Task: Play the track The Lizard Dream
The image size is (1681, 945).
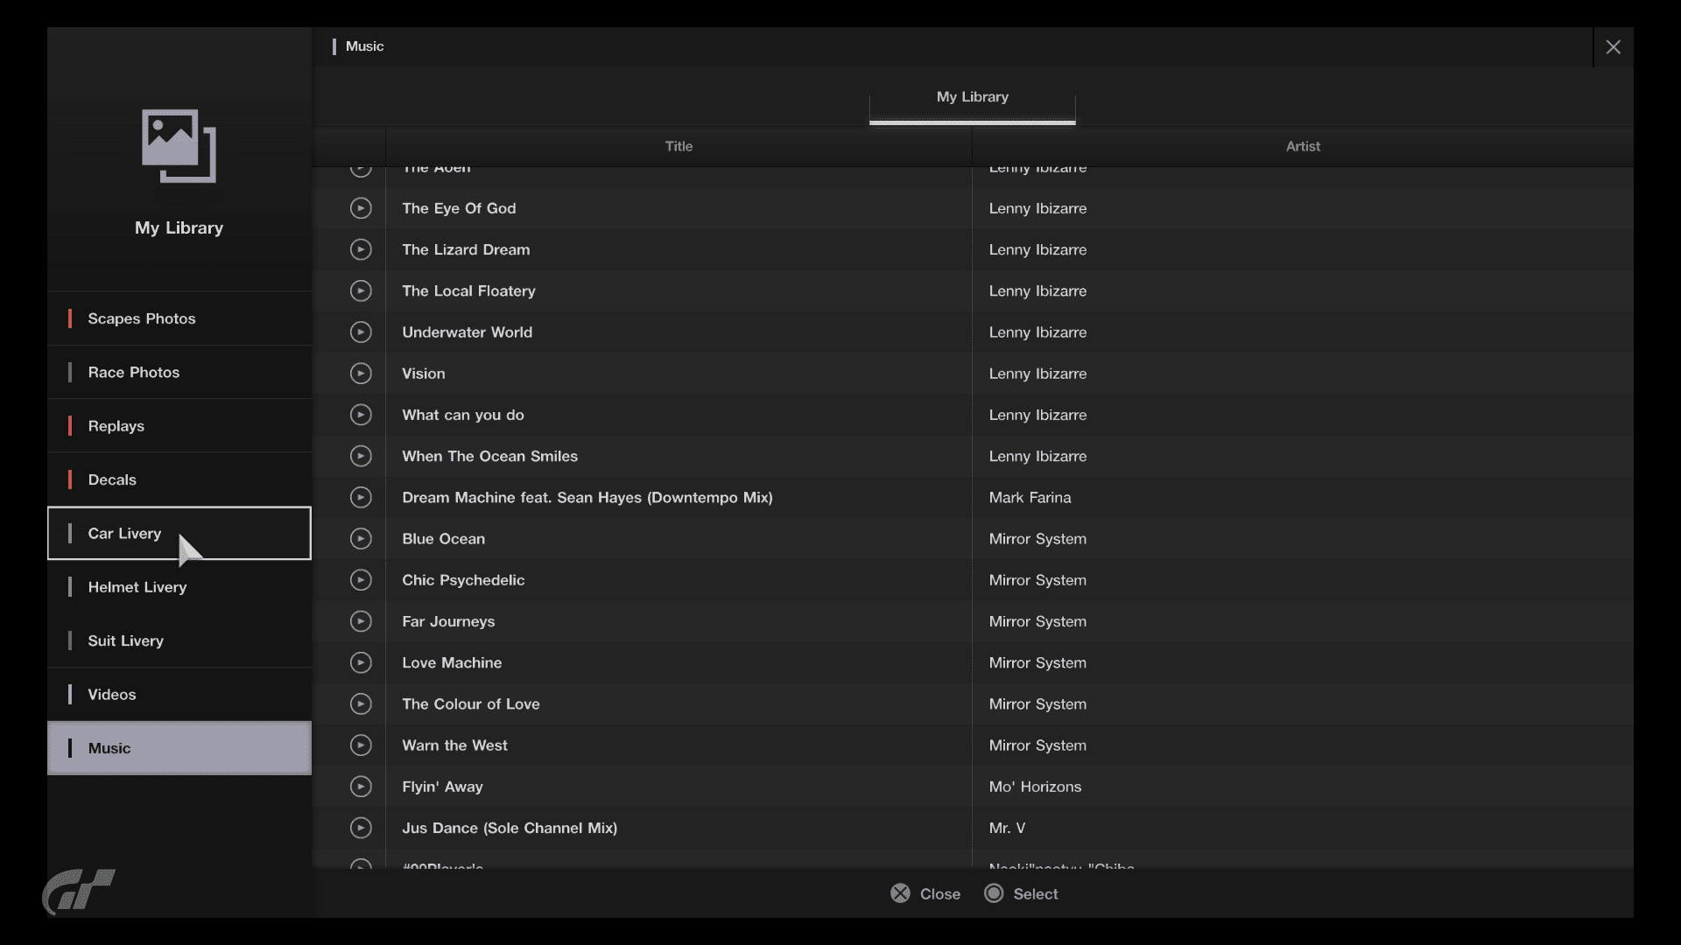Action: point(361,249)
